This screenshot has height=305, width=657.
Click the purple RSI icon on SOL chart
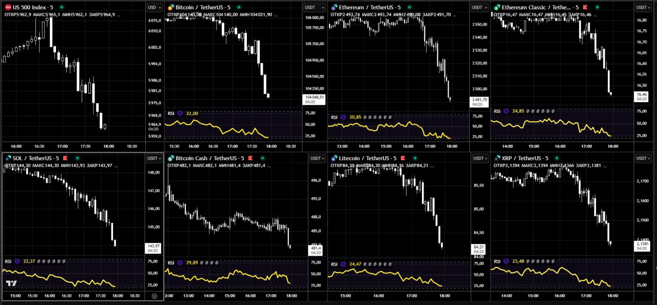coord(17,261)
